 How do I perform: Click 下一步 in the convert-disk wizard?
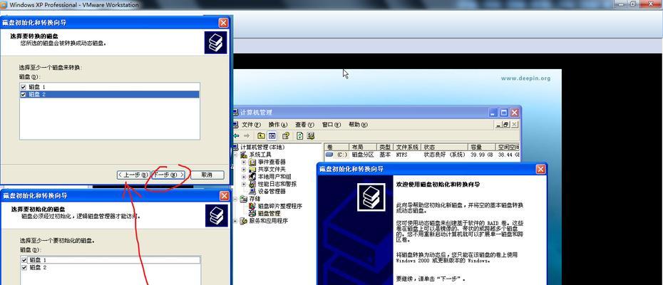pos(169,175)
